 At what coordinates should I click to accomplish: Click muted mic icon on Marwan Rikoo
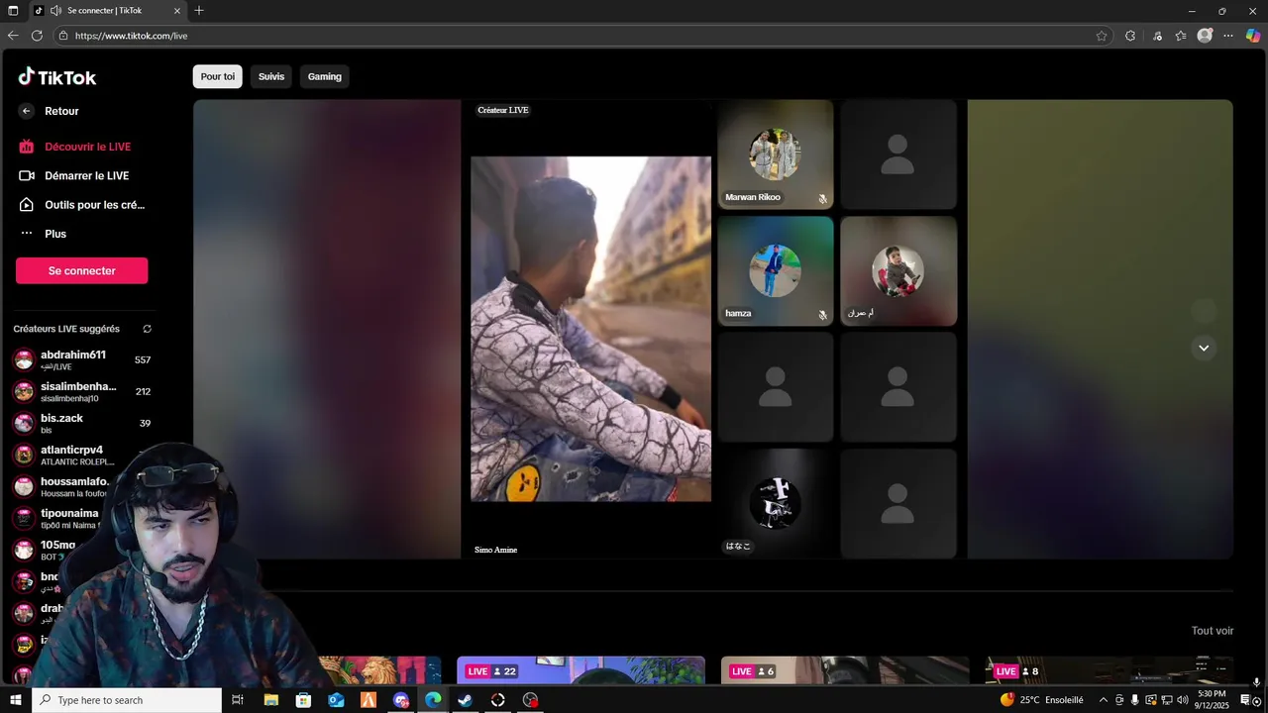(x=822, y=198)
